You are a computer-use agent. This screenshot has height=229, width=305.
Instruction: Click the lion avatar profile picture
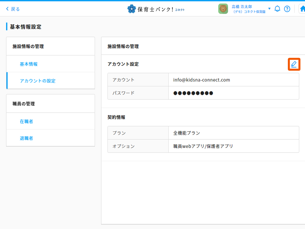223,9
